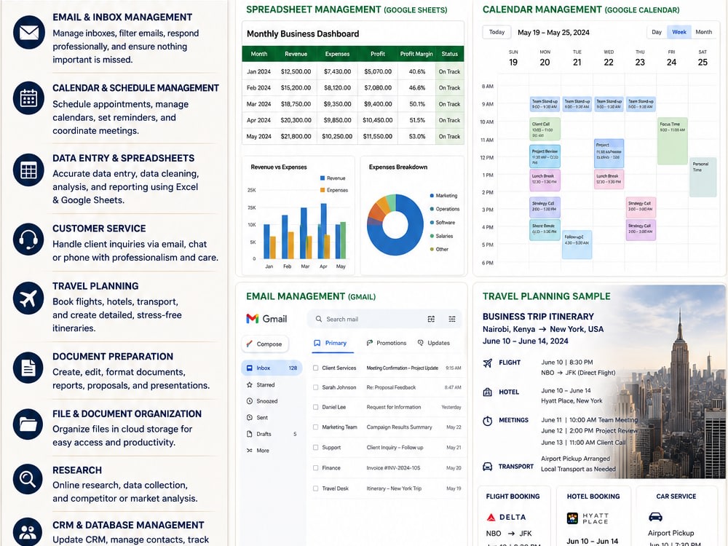Click the Customer Service headset icon

[x=29, y=240]
